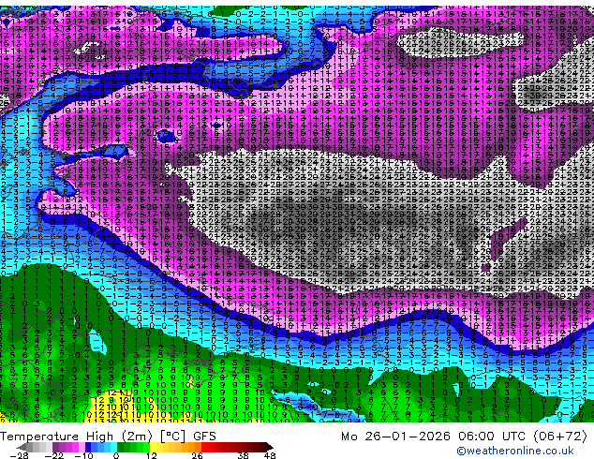Pick the cyan swatch left of 0

113,447
